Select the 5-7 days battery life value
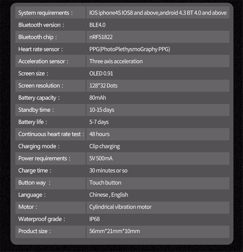 point(99,122)
